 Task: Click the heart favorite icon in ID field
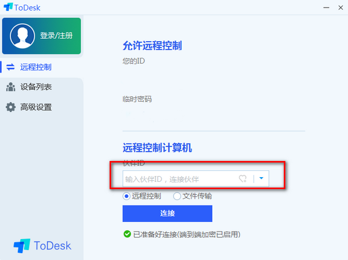tap(242, 179)
